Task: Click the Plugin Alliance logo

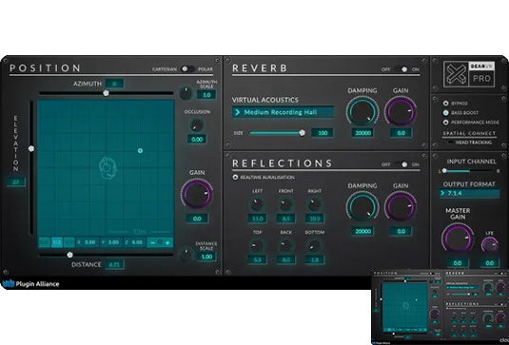Action: tap(30, 284)
